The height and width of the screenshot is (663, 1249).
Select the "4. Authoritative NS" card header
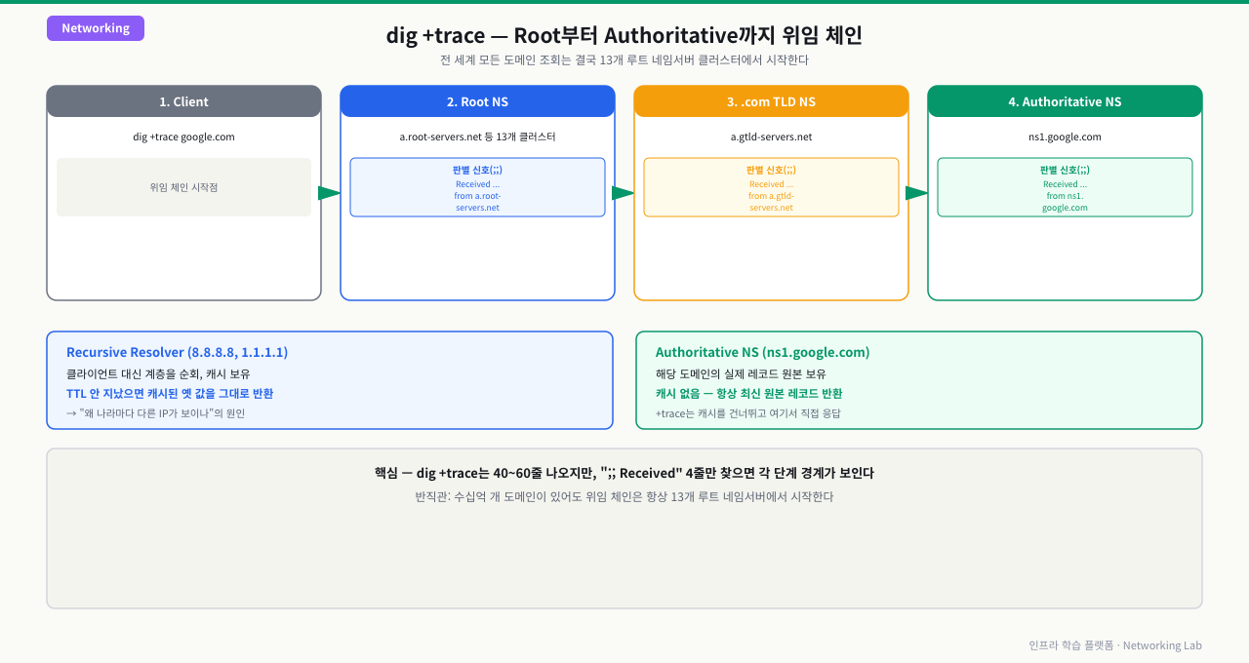1065,101
